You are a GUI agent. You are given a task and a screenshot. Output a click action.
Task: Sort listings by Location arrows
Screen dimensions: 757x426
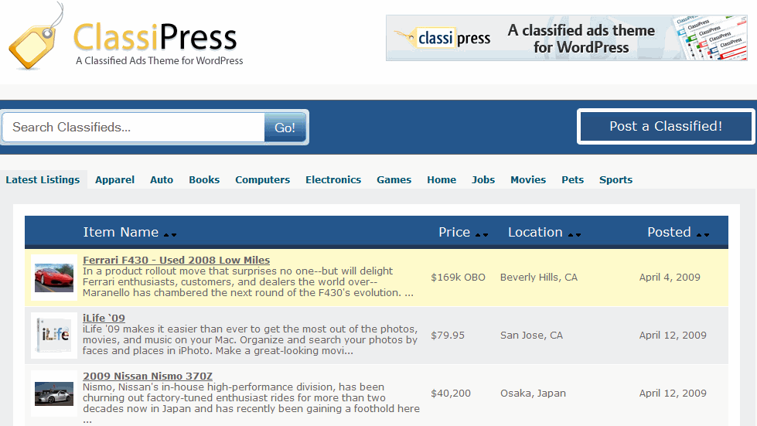click(575, 235)
